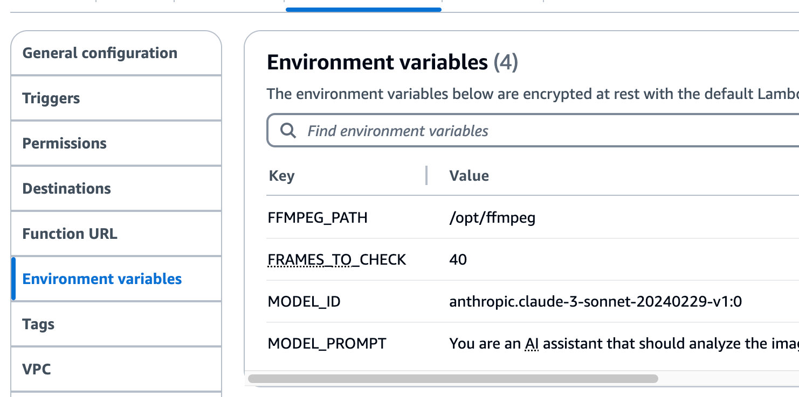Viewport: 799px width, 397px height.
Task: Switch to the VPC section
Action: [37, 370]
